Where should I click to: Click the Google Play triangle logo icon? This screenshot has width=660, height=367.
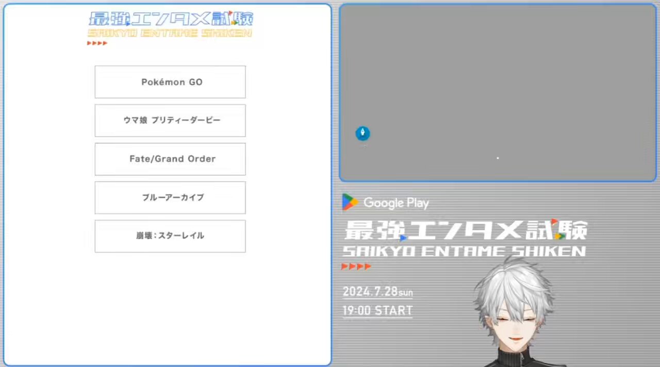[350, 202]
